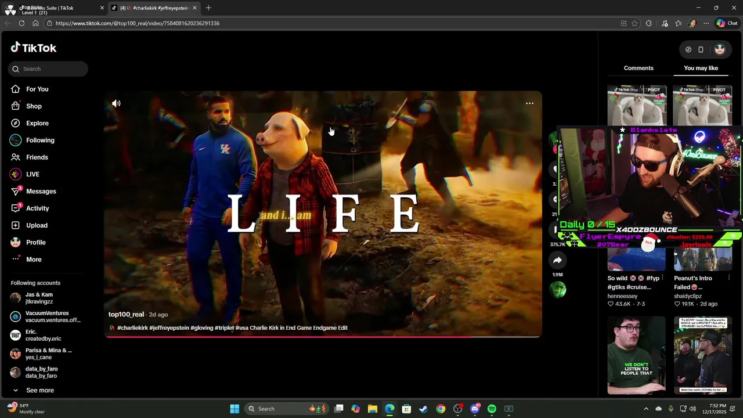Click the browser refresh button

pos(21,23)
